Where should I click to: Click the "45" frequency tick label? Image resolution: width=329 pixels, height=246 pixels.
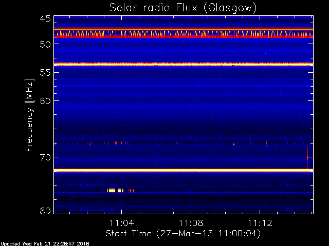coord(45,19)
